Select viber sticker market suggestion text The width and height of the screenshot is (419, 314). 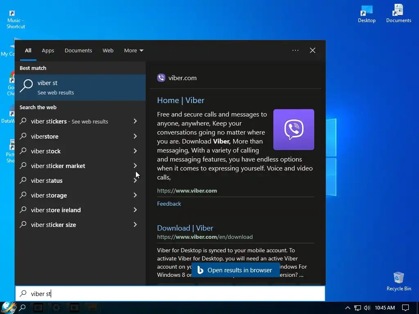(x=58, y=166)
